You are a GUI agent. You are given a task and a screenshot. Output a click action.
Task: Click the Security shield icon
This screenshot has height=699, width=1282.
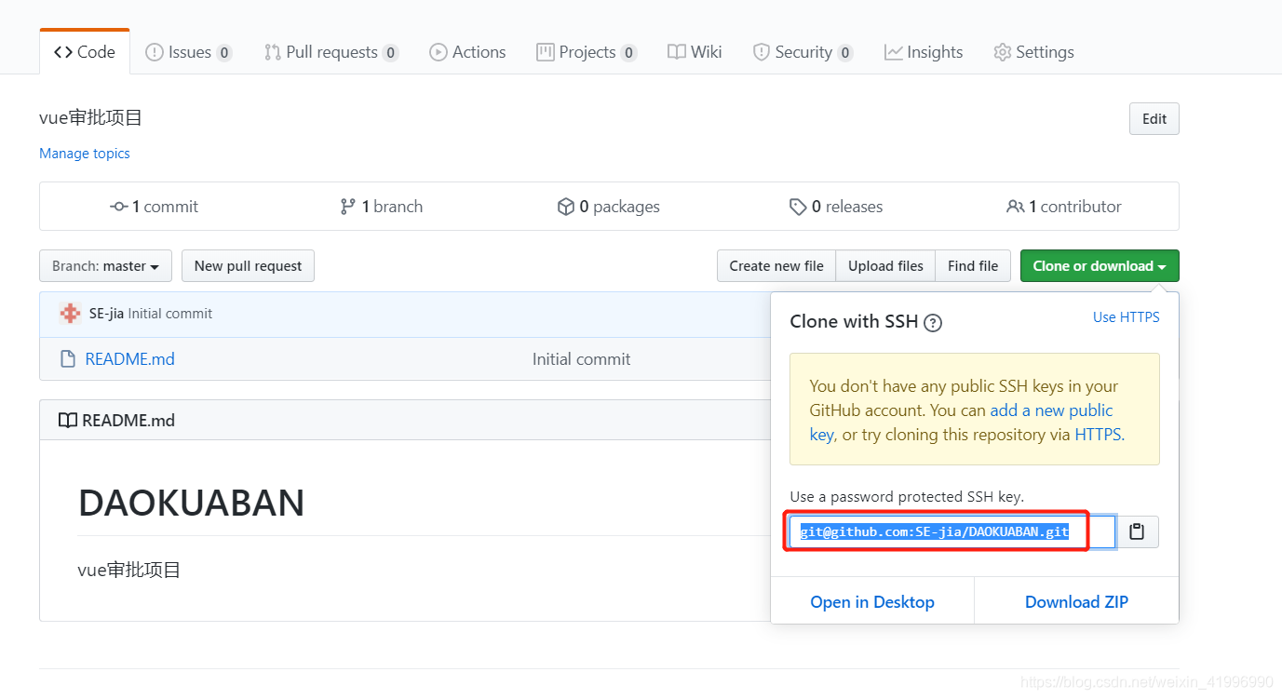tap(762, 52)
